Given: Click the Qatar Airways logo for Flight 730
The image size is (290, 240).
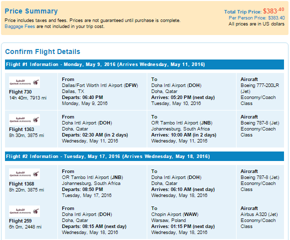Looking at the screenshot, I should [24, 82].
